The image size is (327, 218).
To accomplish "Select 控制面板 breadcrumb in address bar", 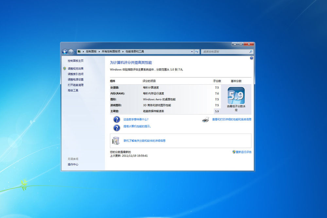I will (91, 52).
